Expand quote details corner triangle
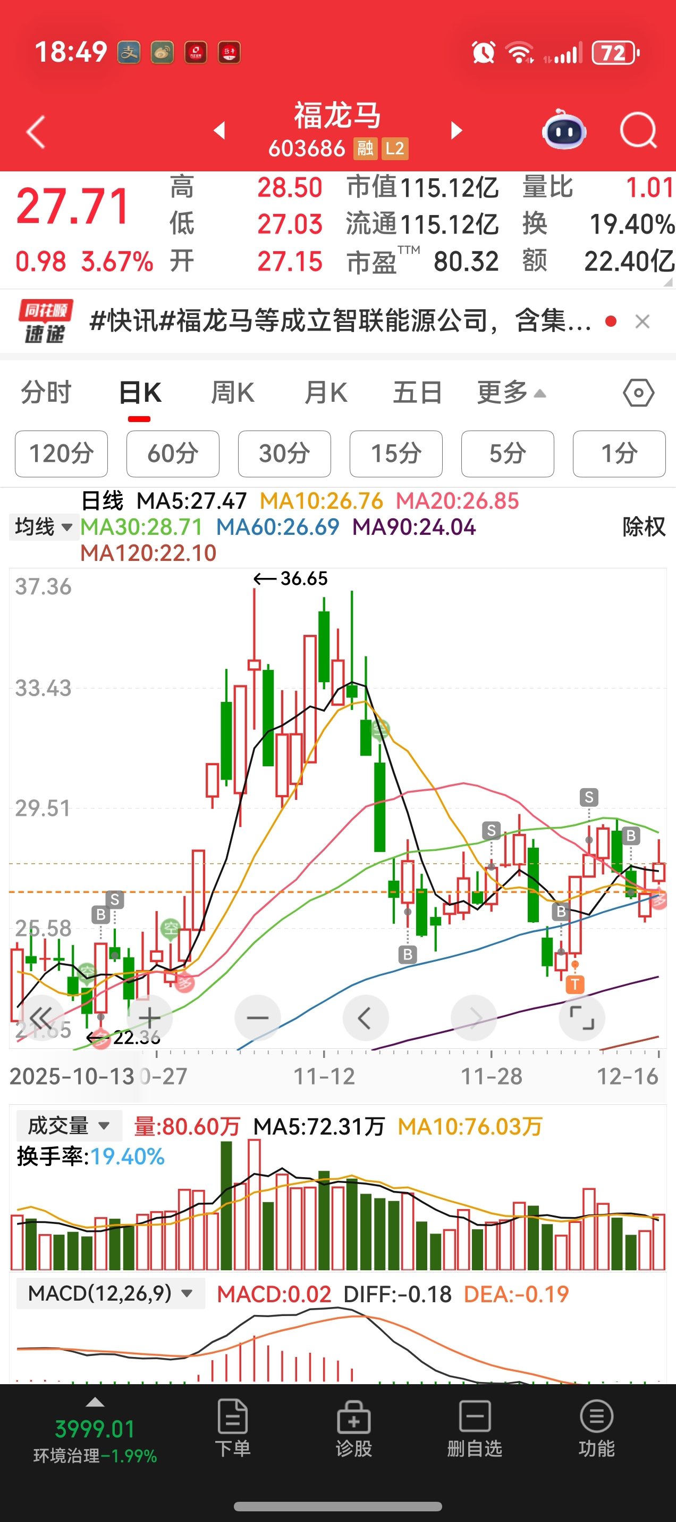Viewport: 676px width, 1522px height. (x=667, y=283)
